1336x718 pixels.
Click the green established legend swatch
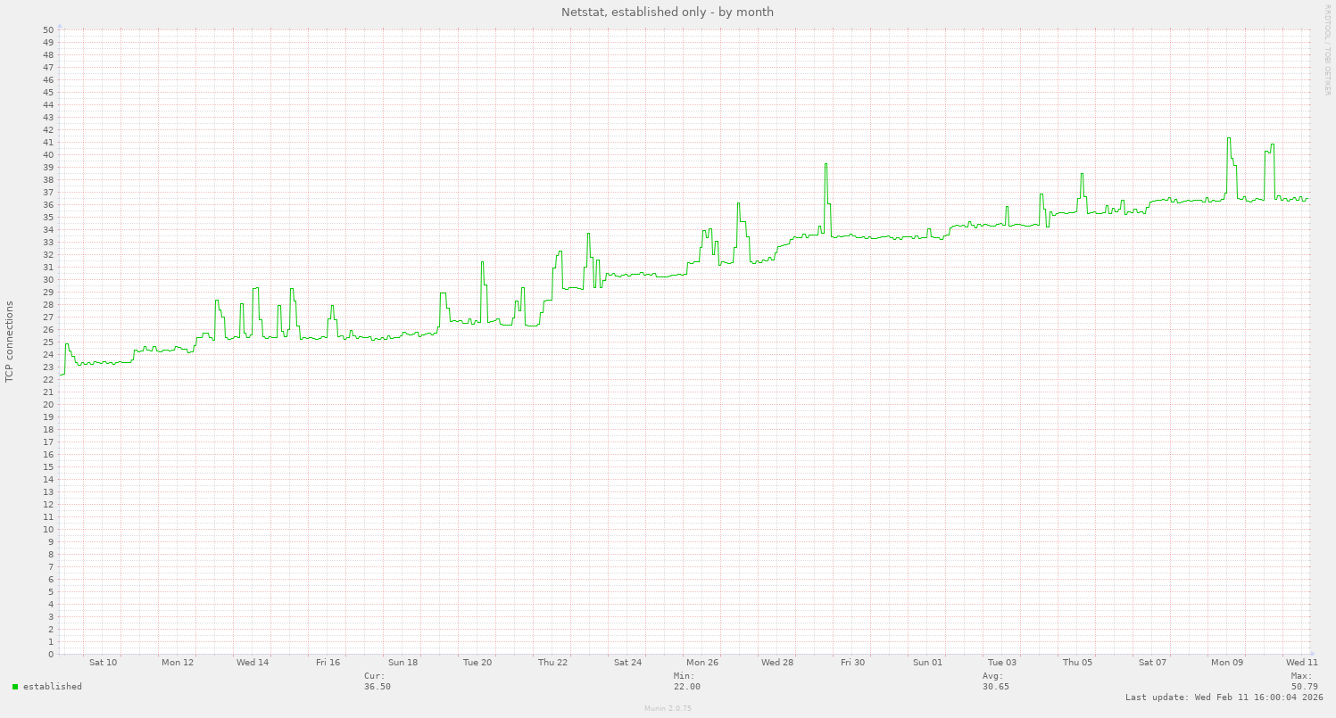tap(15, 687)
